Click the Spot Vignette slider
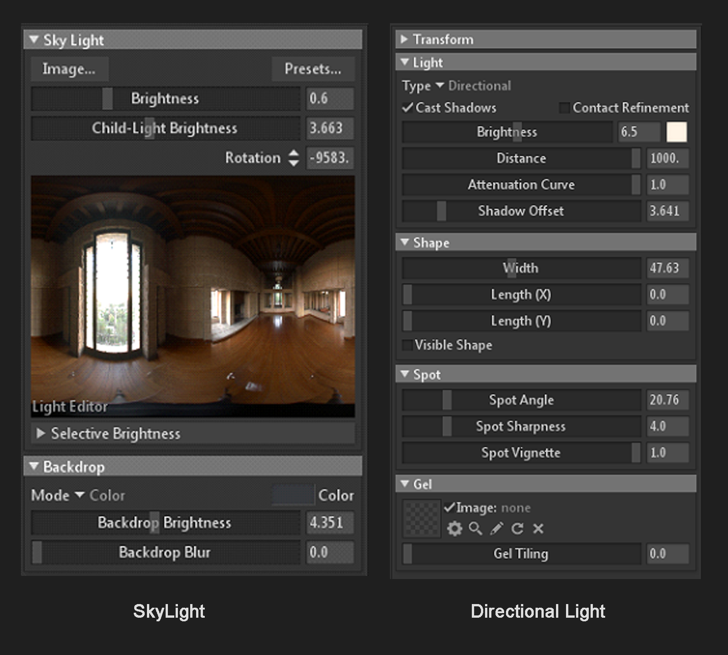 [x=521, y=453]
